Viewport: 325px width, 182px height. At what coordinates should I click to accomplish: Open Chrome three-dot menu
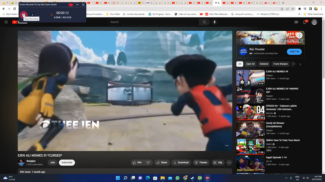(321, 9)
